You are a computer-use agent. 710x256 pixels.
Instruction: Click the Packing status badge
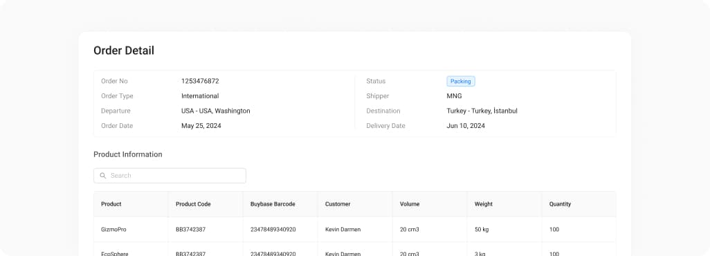(460, 82)
